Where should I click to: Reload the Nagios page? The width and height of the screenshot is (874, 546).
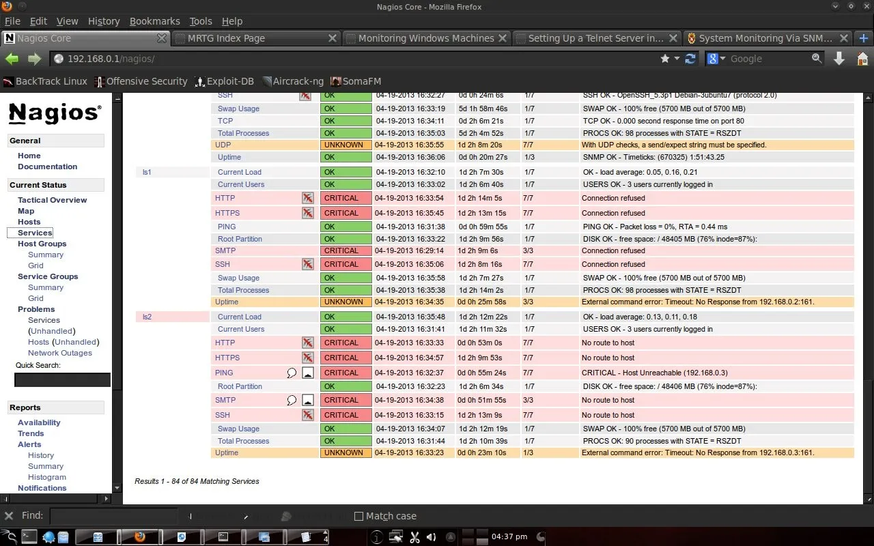690,59
